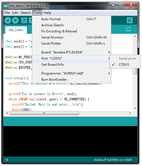Open Serial Monitor magnifier icon in toolbar
Viewport: 142px width, 166px height.
pos(130,20)
